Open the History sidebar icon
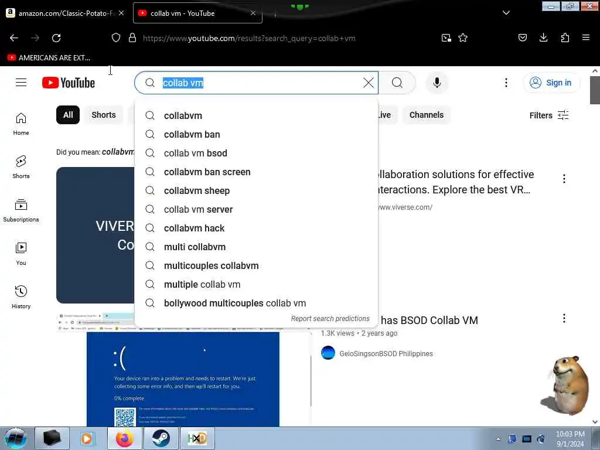This screenshot has height=450, width=600. pyautogui.click(x=21, y=297)
